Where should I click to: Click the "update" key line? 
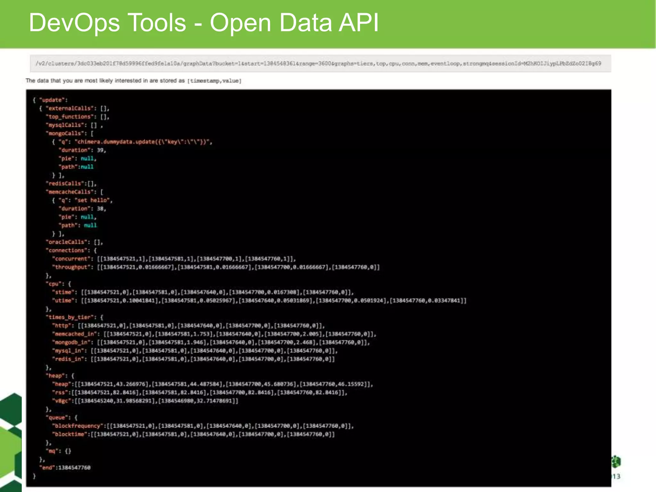(x=50, y=100)
